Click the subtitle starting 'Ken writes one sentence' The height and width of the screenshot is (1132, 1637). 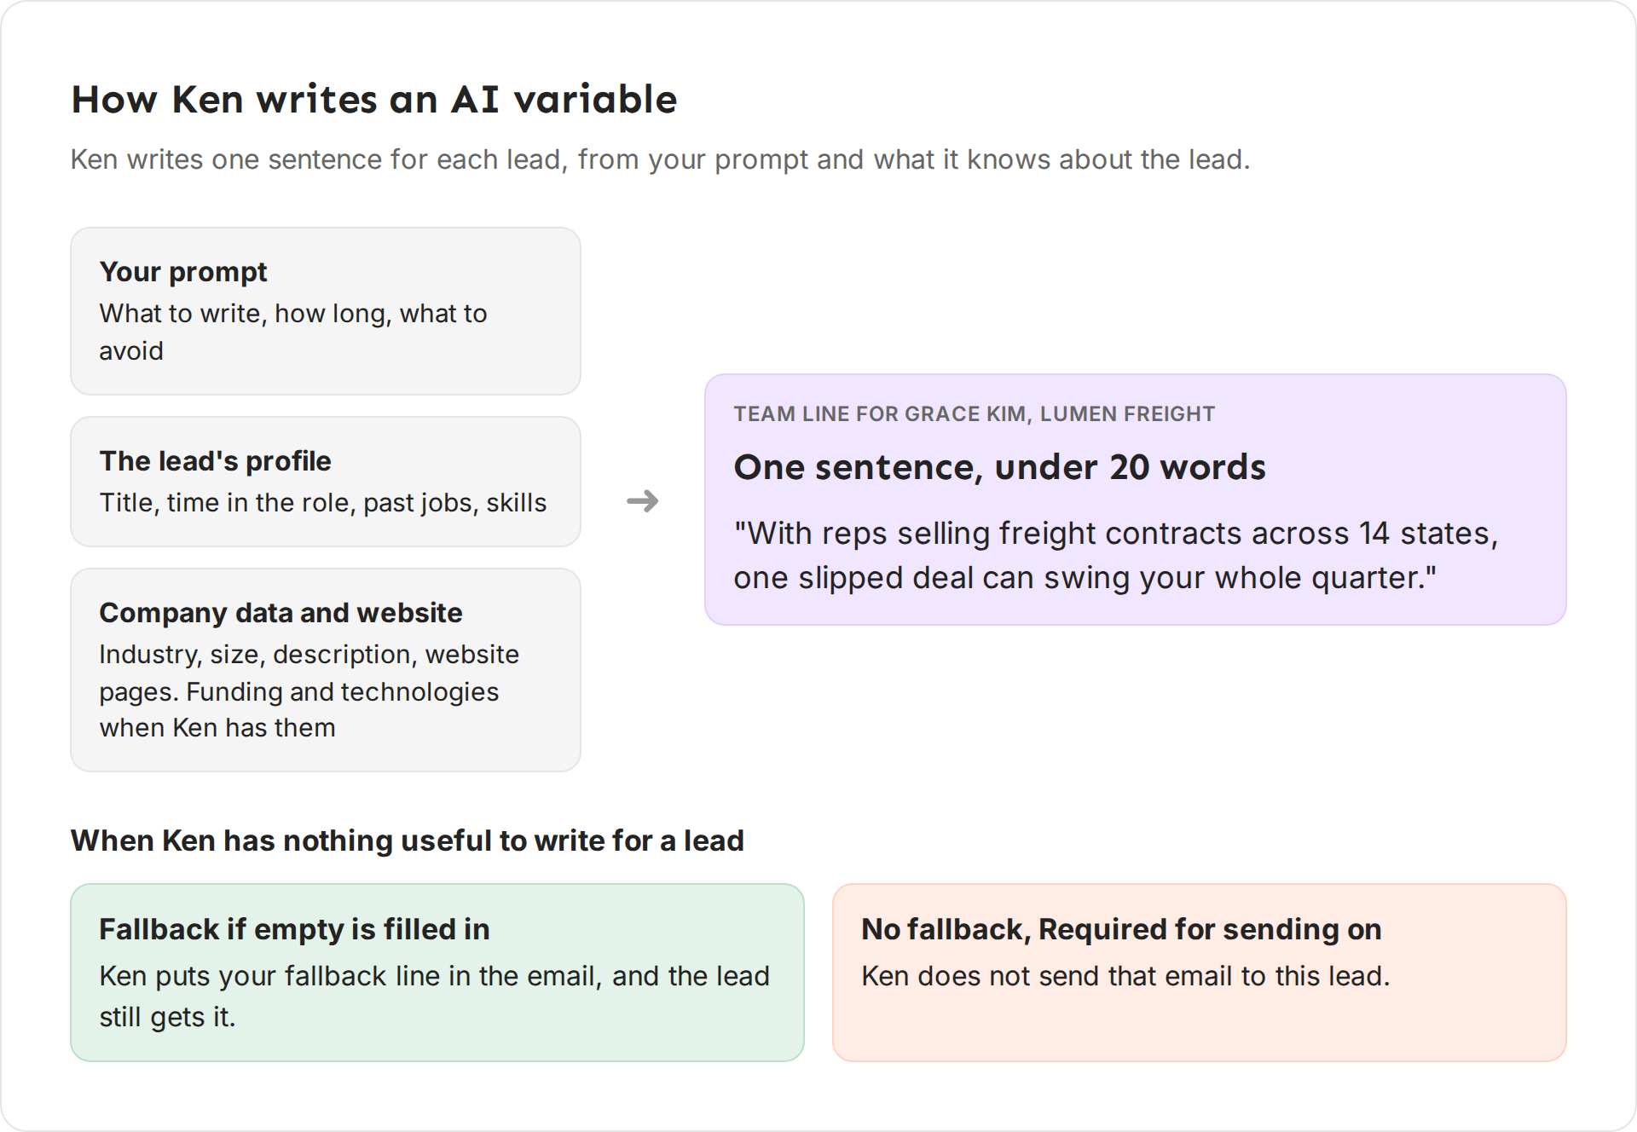660,159
